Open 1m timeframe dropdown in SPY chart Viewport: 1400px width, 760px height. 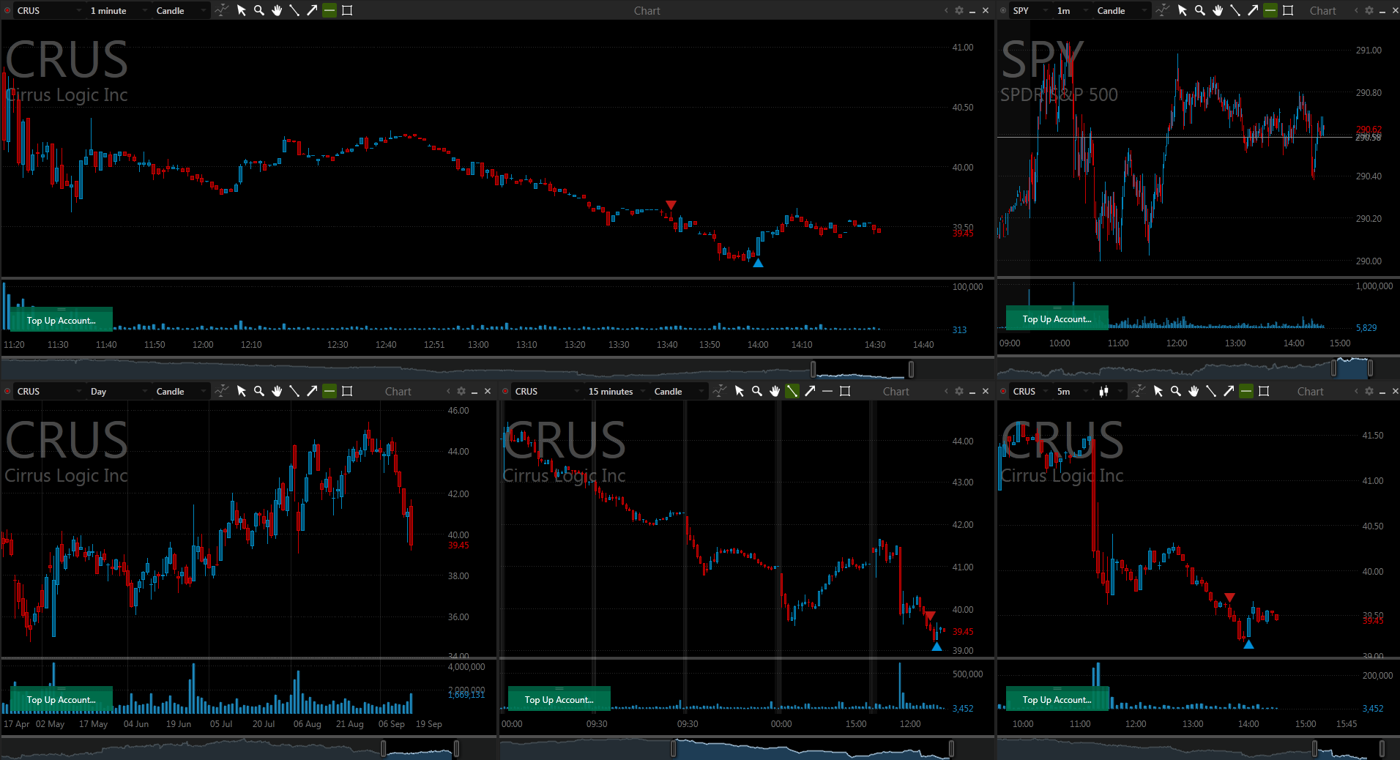(1072, 10)
